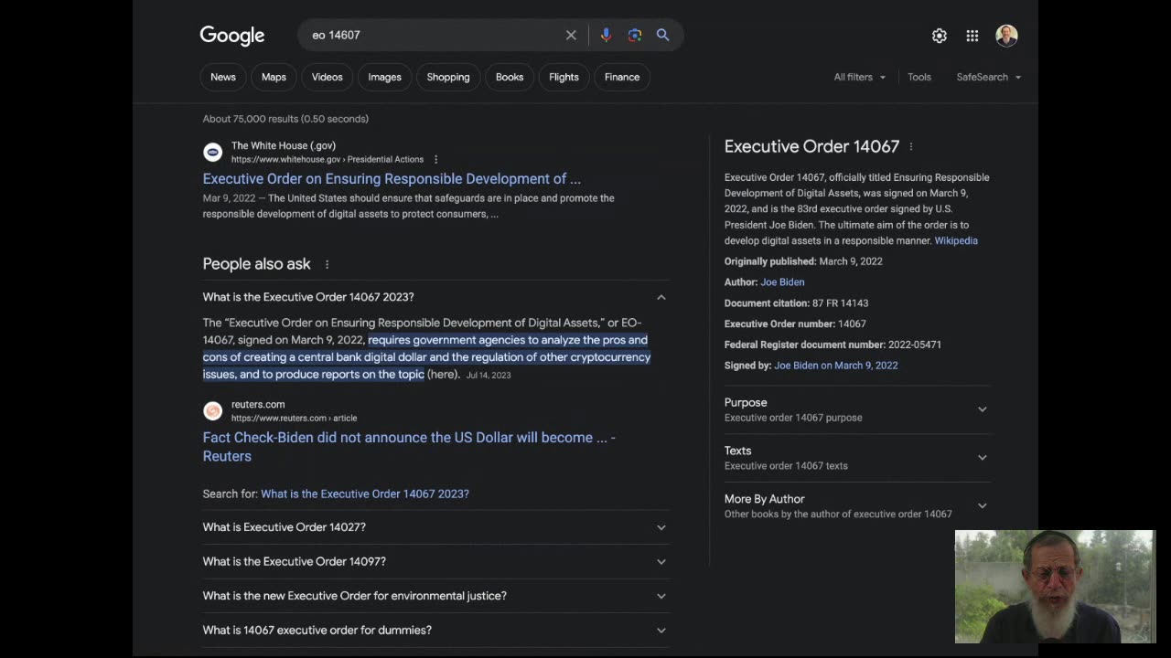This screenshot has height=658, width=1171.
Task: Clear the search box with X
Action: click(571, 35)
